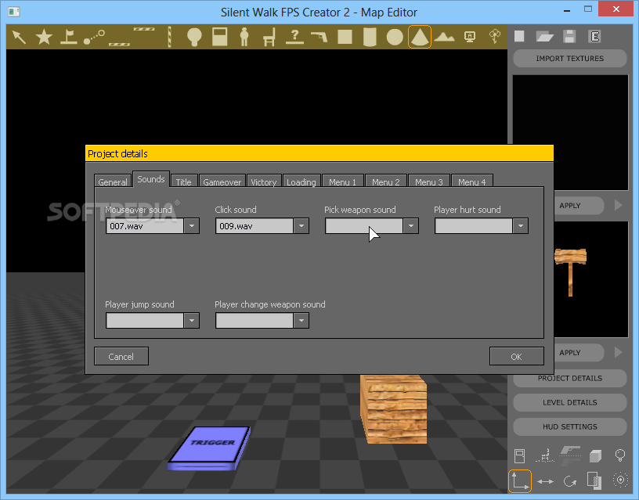Select the arrow pointer tool
639x500 pixels.
click(19, 37)
